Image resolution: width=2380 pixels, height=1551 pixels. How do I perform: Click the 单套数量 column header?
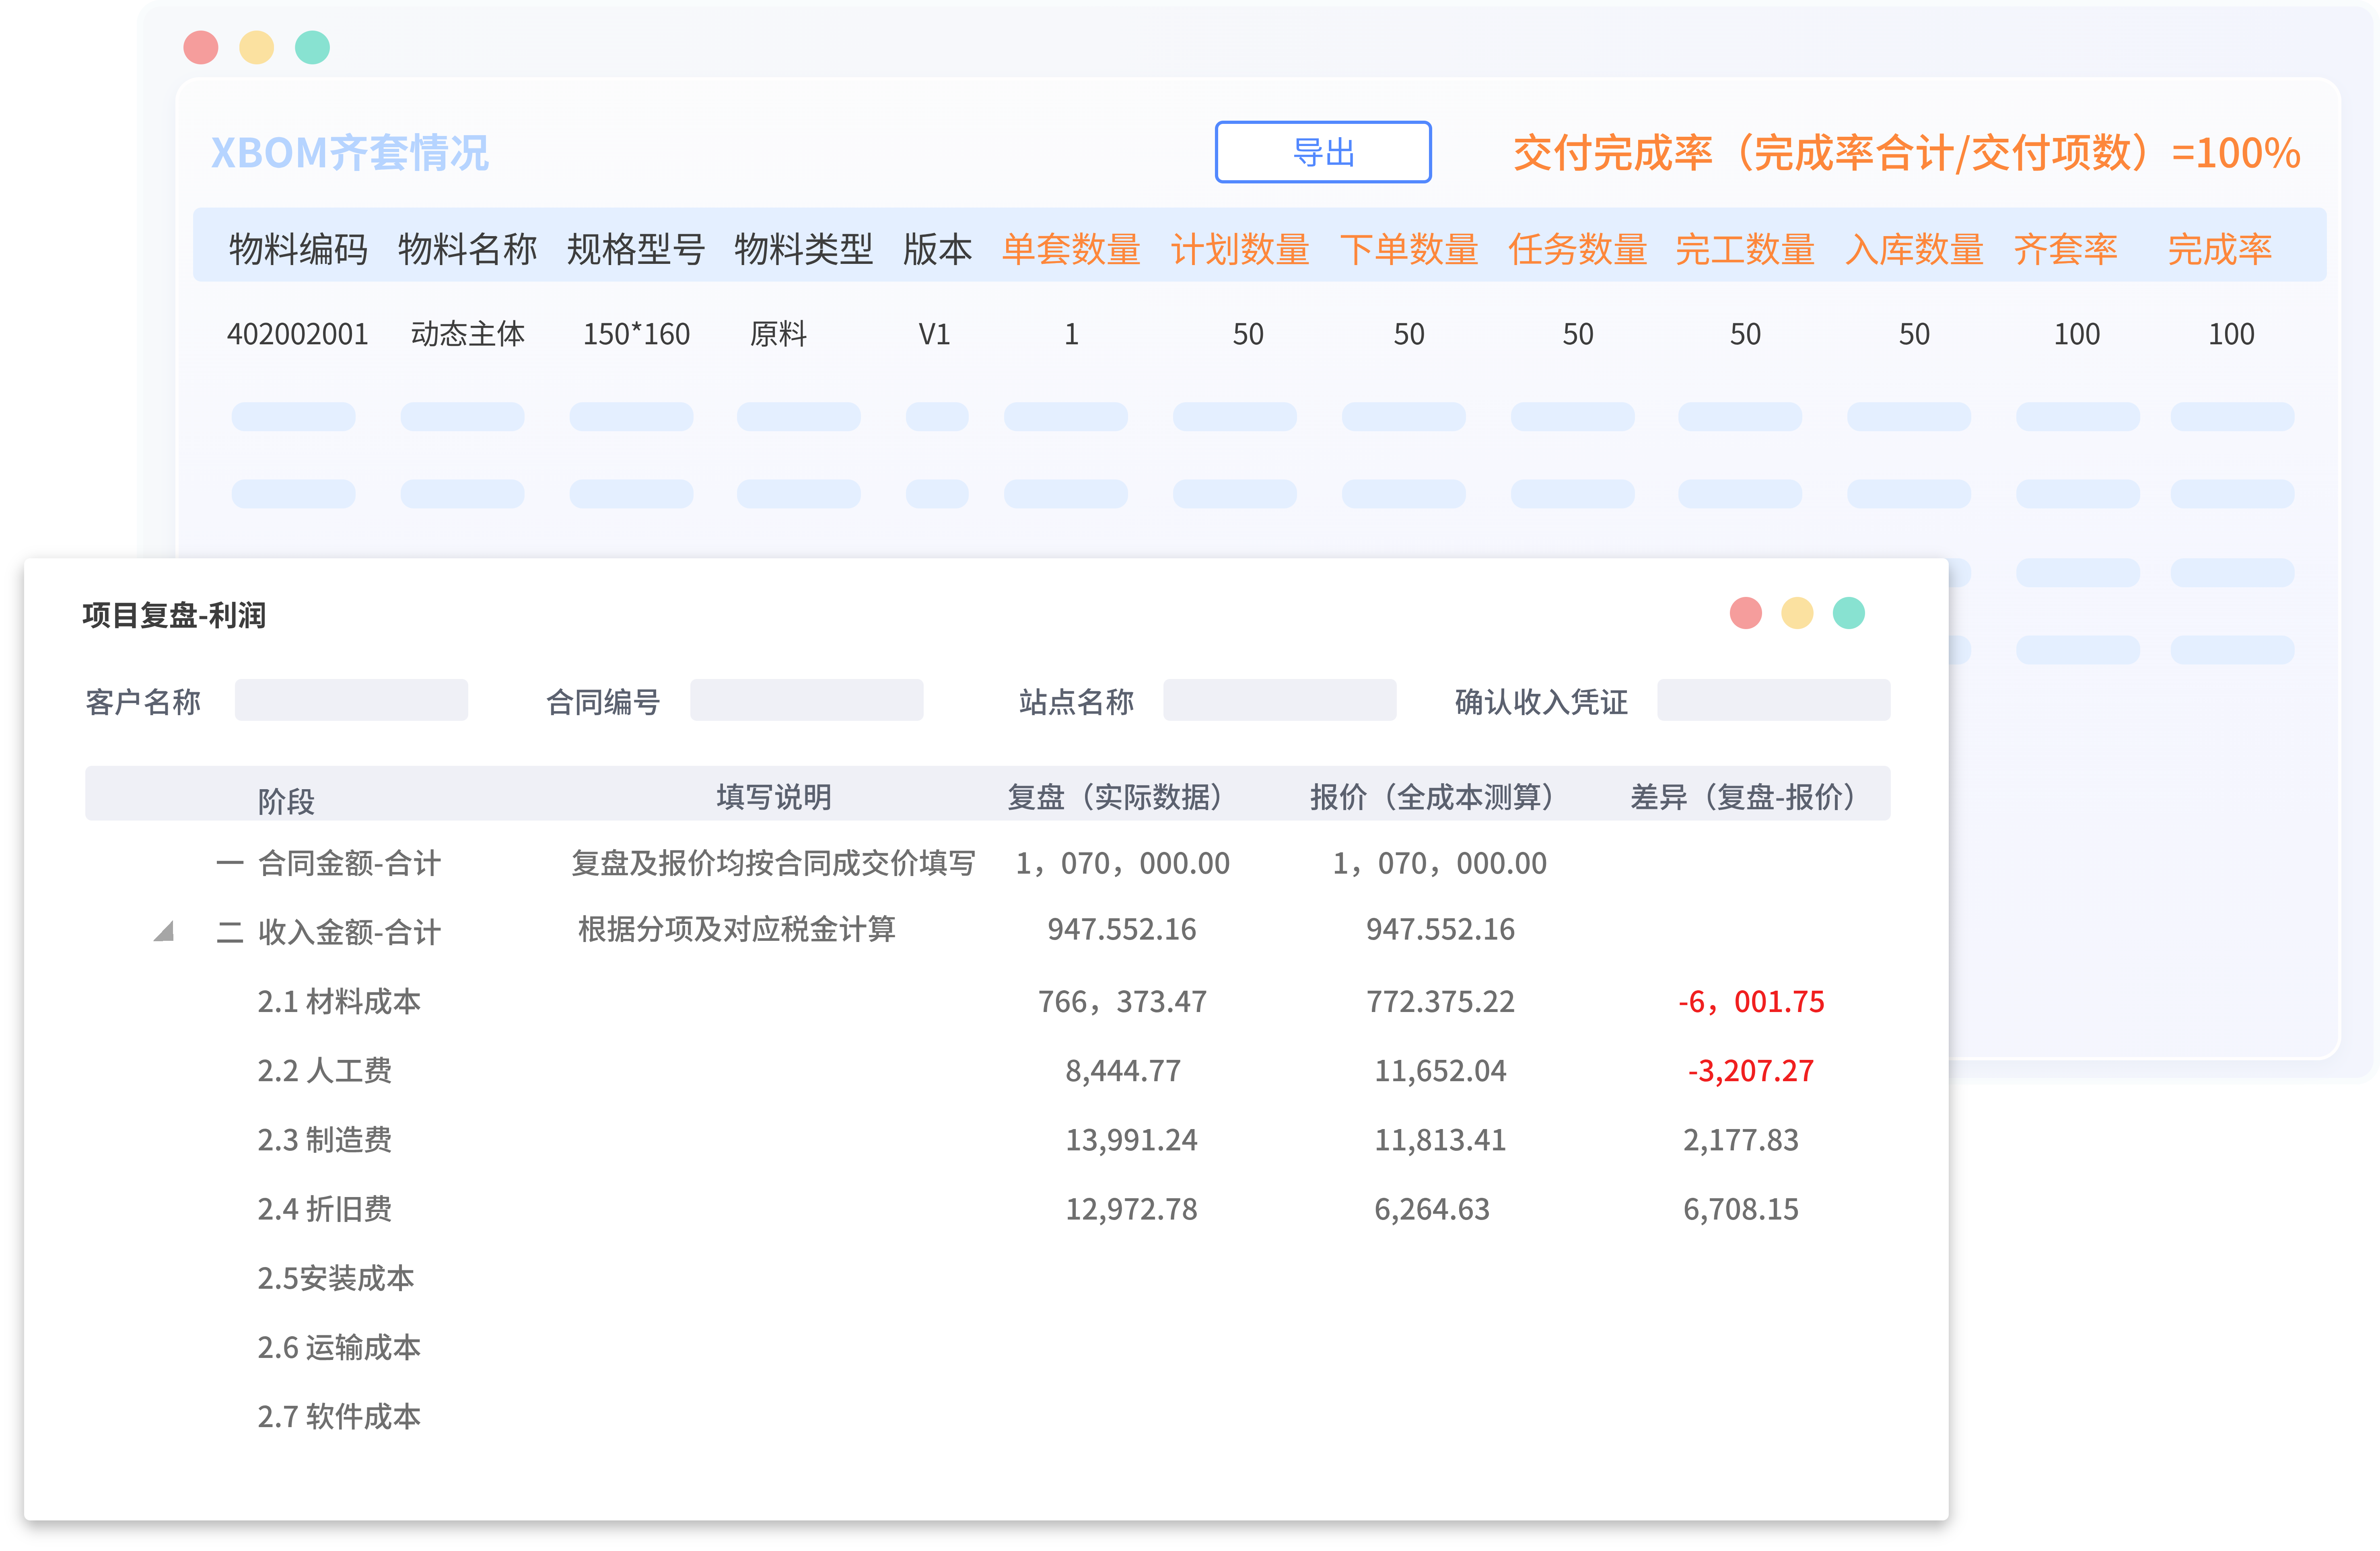(1071, 249)
